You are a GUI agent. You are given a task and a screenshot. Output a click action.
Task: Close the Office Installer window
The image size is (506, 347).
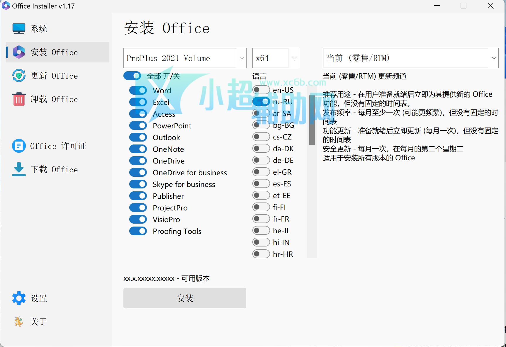(491, 6)
